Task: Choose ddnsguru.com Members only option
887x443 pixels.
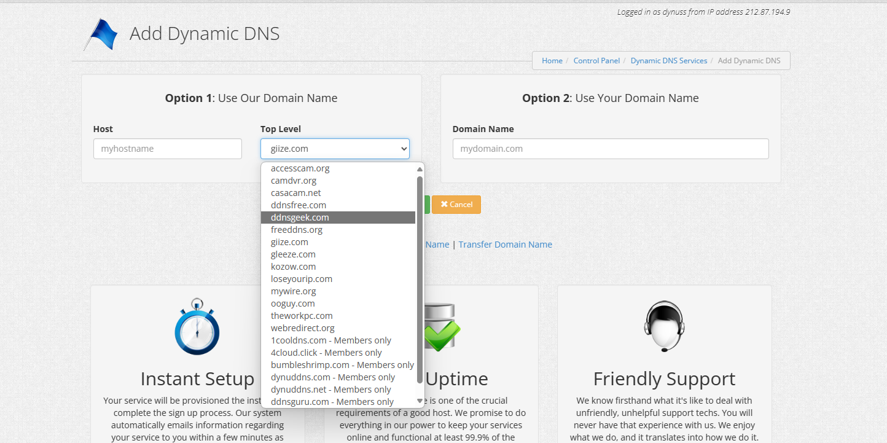Action: pos(338,402)
